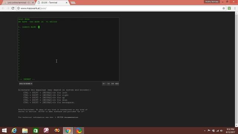Viewport: 238px width, 134px height.
Task: Open the volume speaker tray icon
Action: coord(222,131)
